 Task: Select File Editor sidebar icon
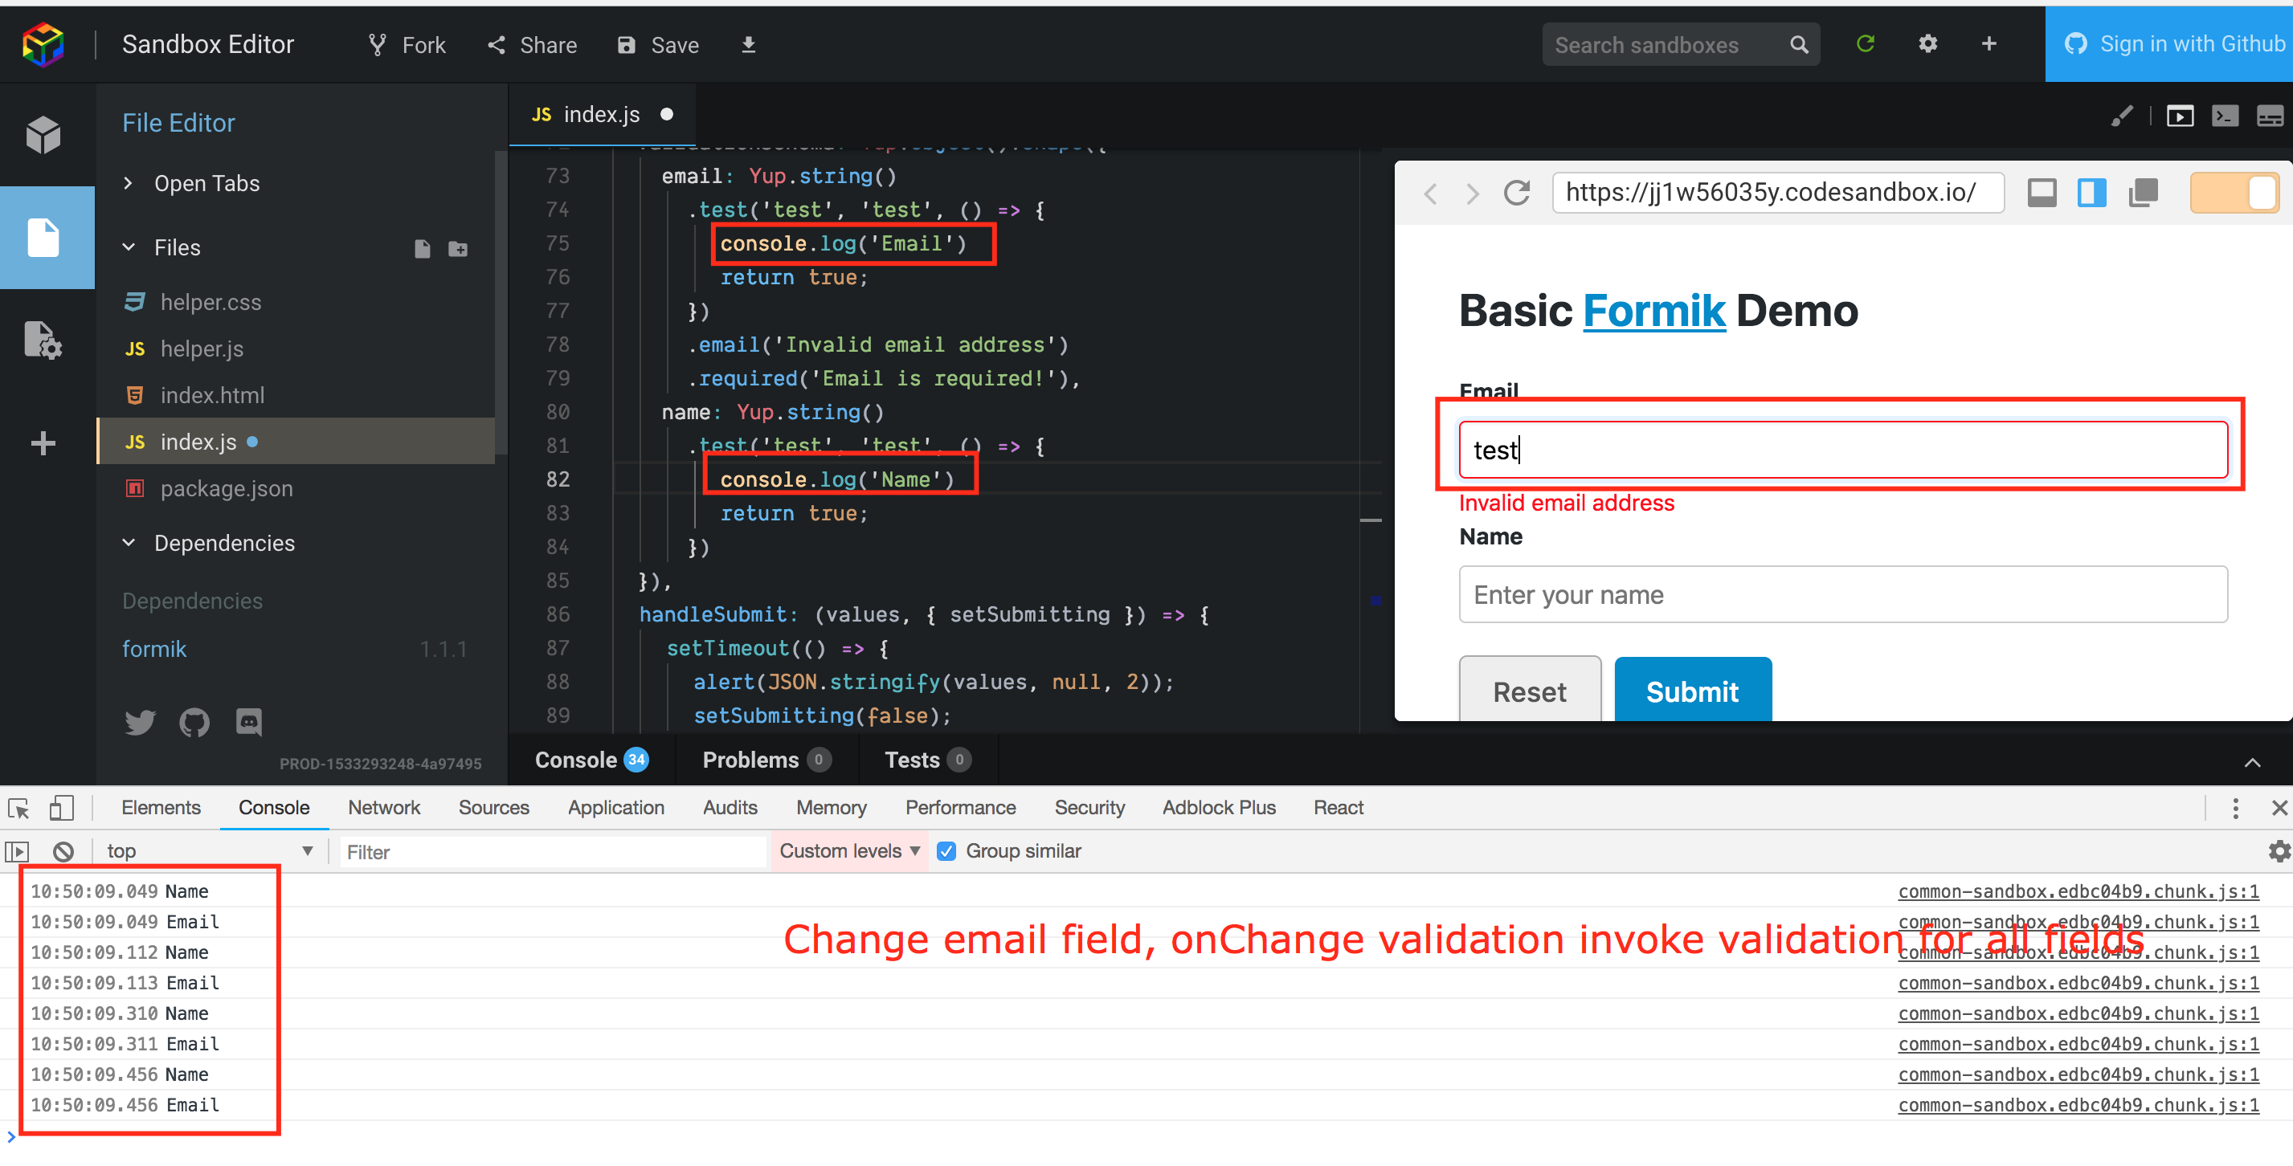point(43,238)
